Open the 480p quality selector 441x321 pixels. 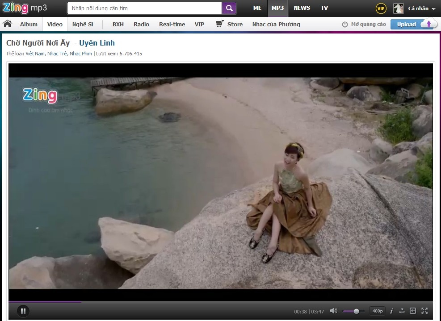click(378, 311)
